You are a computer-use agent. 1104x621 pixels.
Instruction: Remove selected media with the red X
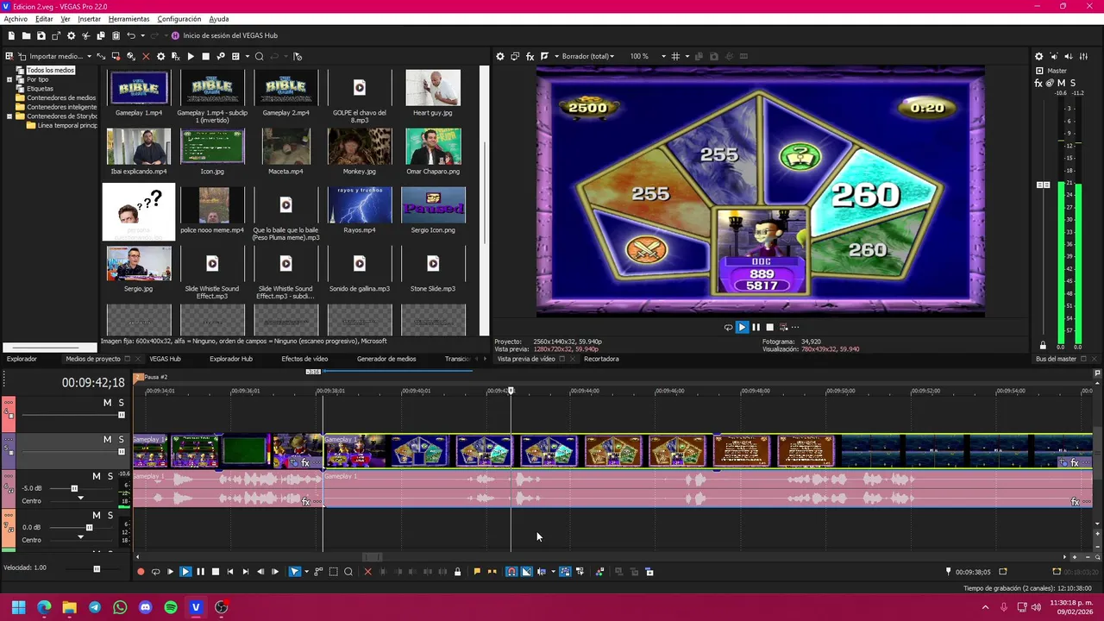(x=146, y=57)
